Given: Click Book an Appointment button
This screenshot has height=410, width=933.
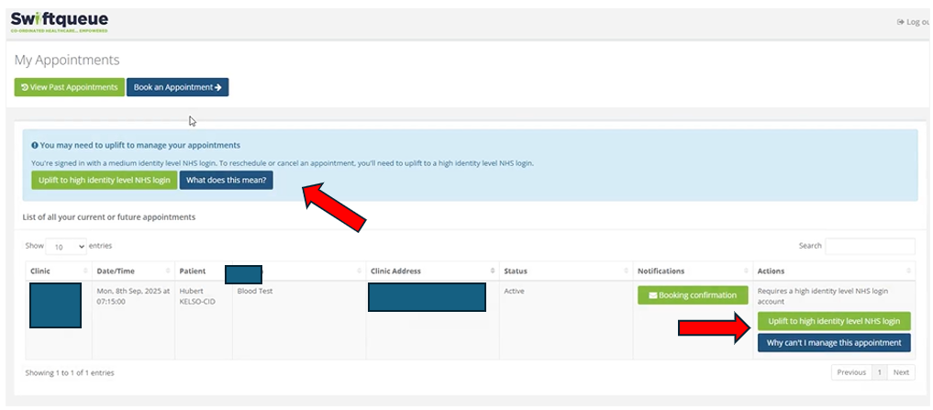Looking at the screenshot, I should 177,87.
